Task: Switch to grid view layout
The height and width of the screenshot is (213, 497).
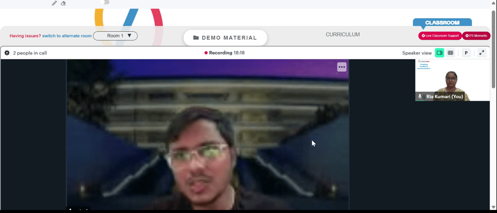Action: 450,53
